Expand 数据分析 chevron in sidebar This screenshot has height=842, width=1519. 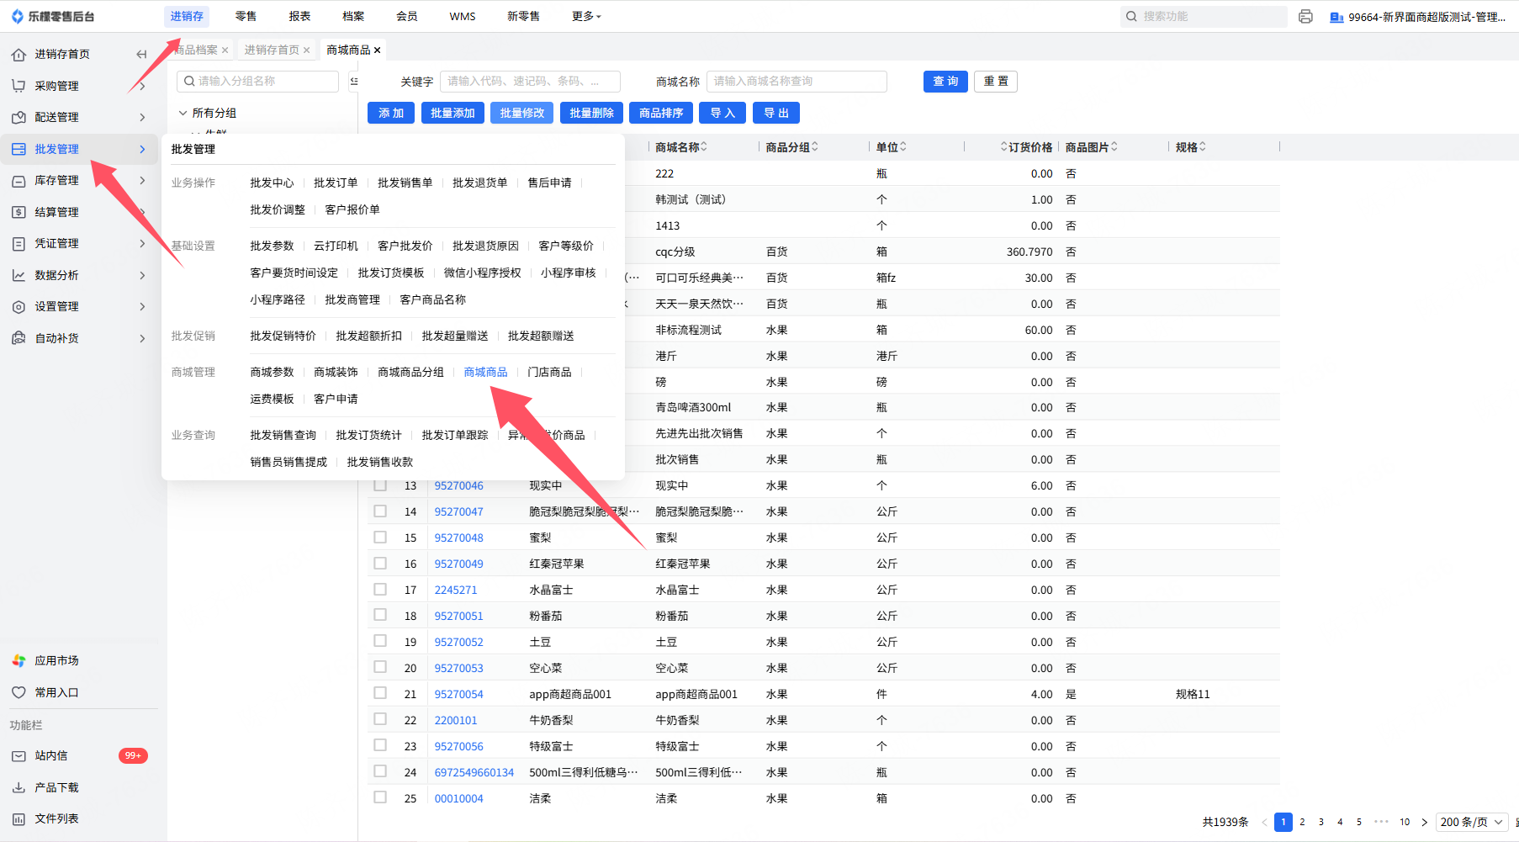coord(142,275)
